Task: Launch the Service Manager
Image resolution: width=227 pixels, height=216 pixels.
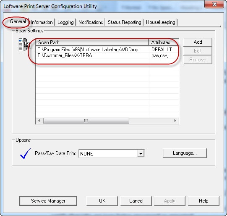Action: coord(48,201)
